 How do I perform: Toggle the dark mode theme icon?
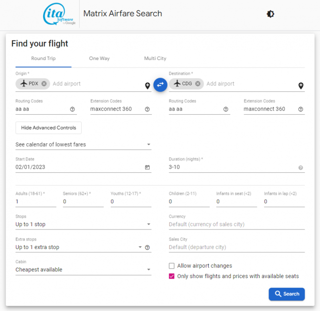(270, 14)
